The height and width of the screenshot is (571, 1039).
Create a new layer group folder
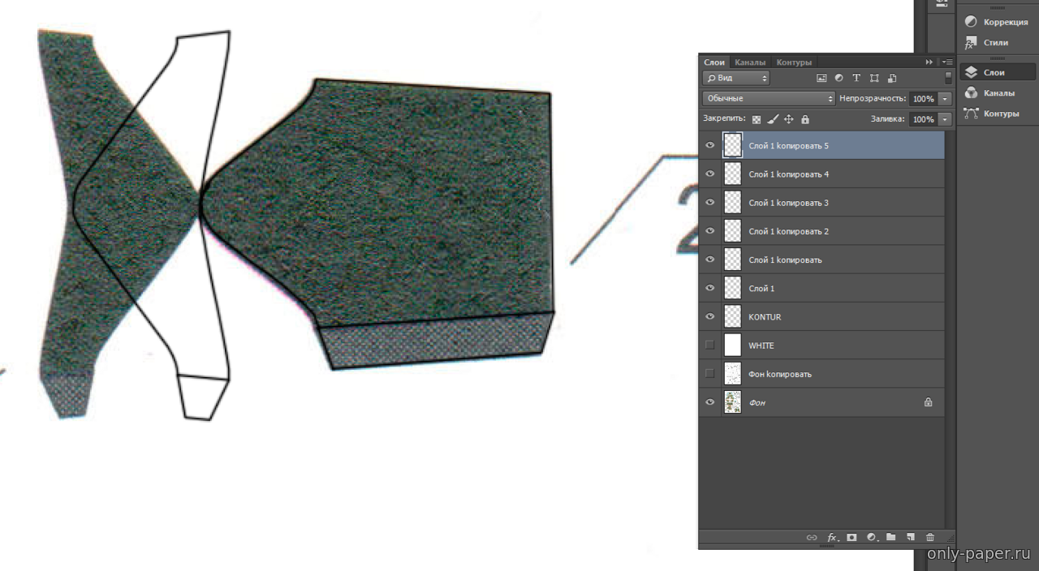(890, 537)
